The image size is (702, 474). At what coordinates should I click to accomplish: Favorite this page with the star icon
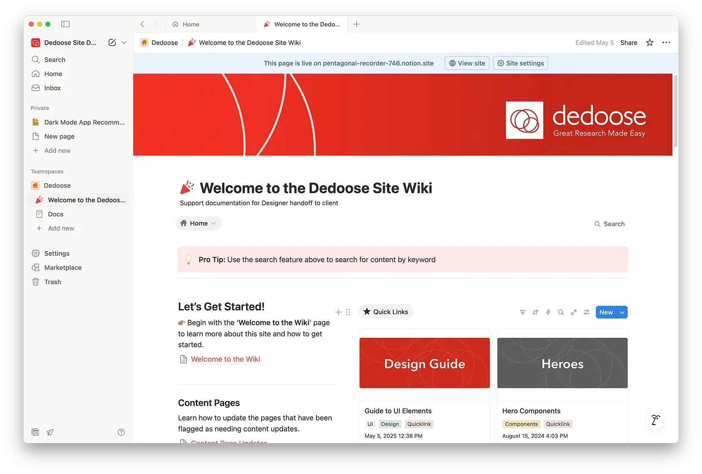click(x=650, y=42)
